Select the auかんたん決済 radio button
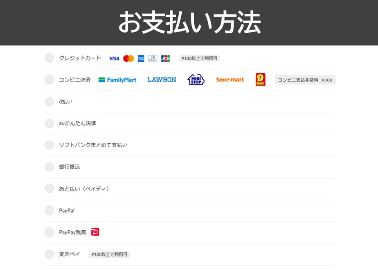This screenshot has width=378, height=270. pyautogui.click(x=49, y=123)
